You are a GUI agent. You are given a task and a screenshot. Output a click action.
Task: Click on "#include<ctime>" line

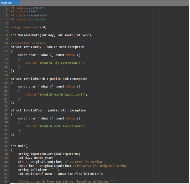pos(24,11)
